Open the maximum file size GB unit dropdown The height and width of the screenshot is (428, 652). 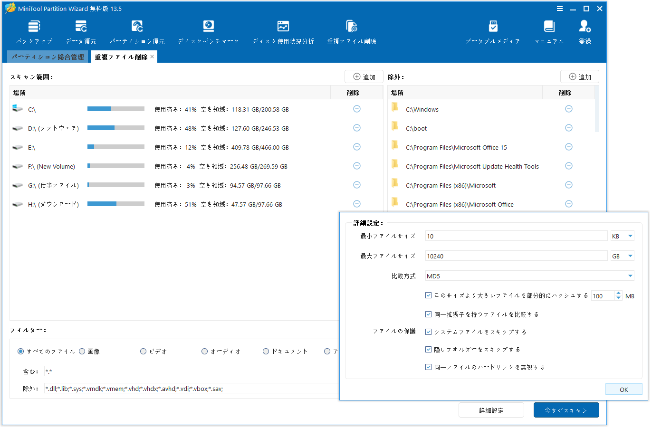coord(623,256)
